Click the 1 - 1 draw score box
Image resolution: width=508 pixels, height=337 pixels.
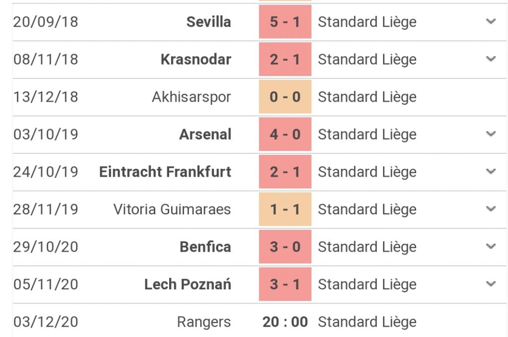point(285,209)
